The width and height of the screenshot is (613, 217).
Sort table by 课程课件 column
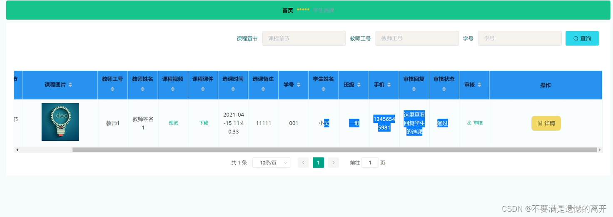coord(203,89)
